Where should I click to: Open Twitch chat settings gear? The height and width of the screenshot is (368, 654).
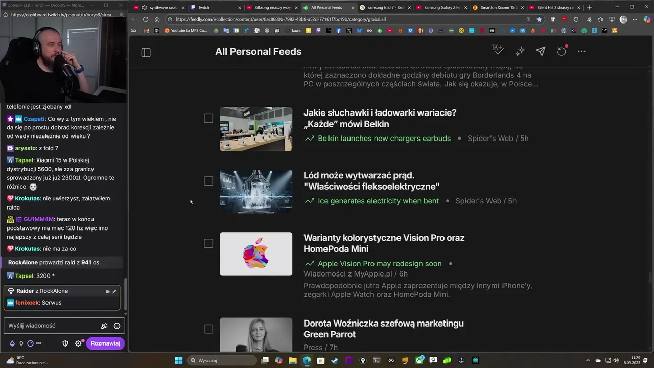coord(78,343)
